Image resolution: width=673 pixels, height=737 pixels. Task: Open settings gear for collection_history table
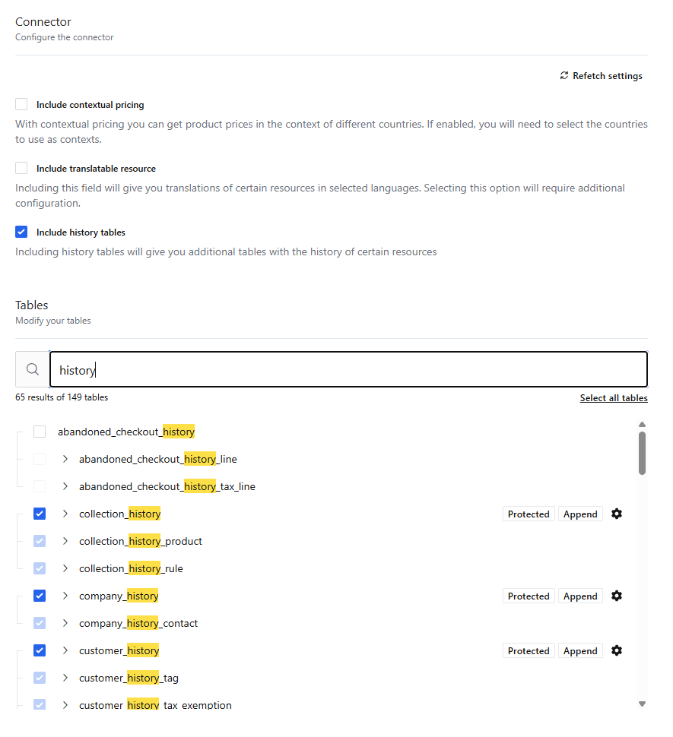click(x=617, y=514)
